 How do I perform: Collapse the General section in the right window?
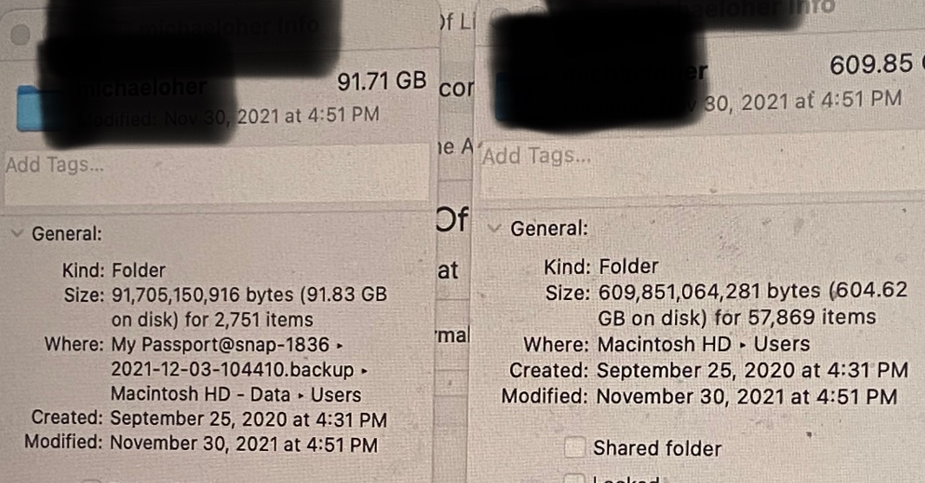(x=495, y=228)
